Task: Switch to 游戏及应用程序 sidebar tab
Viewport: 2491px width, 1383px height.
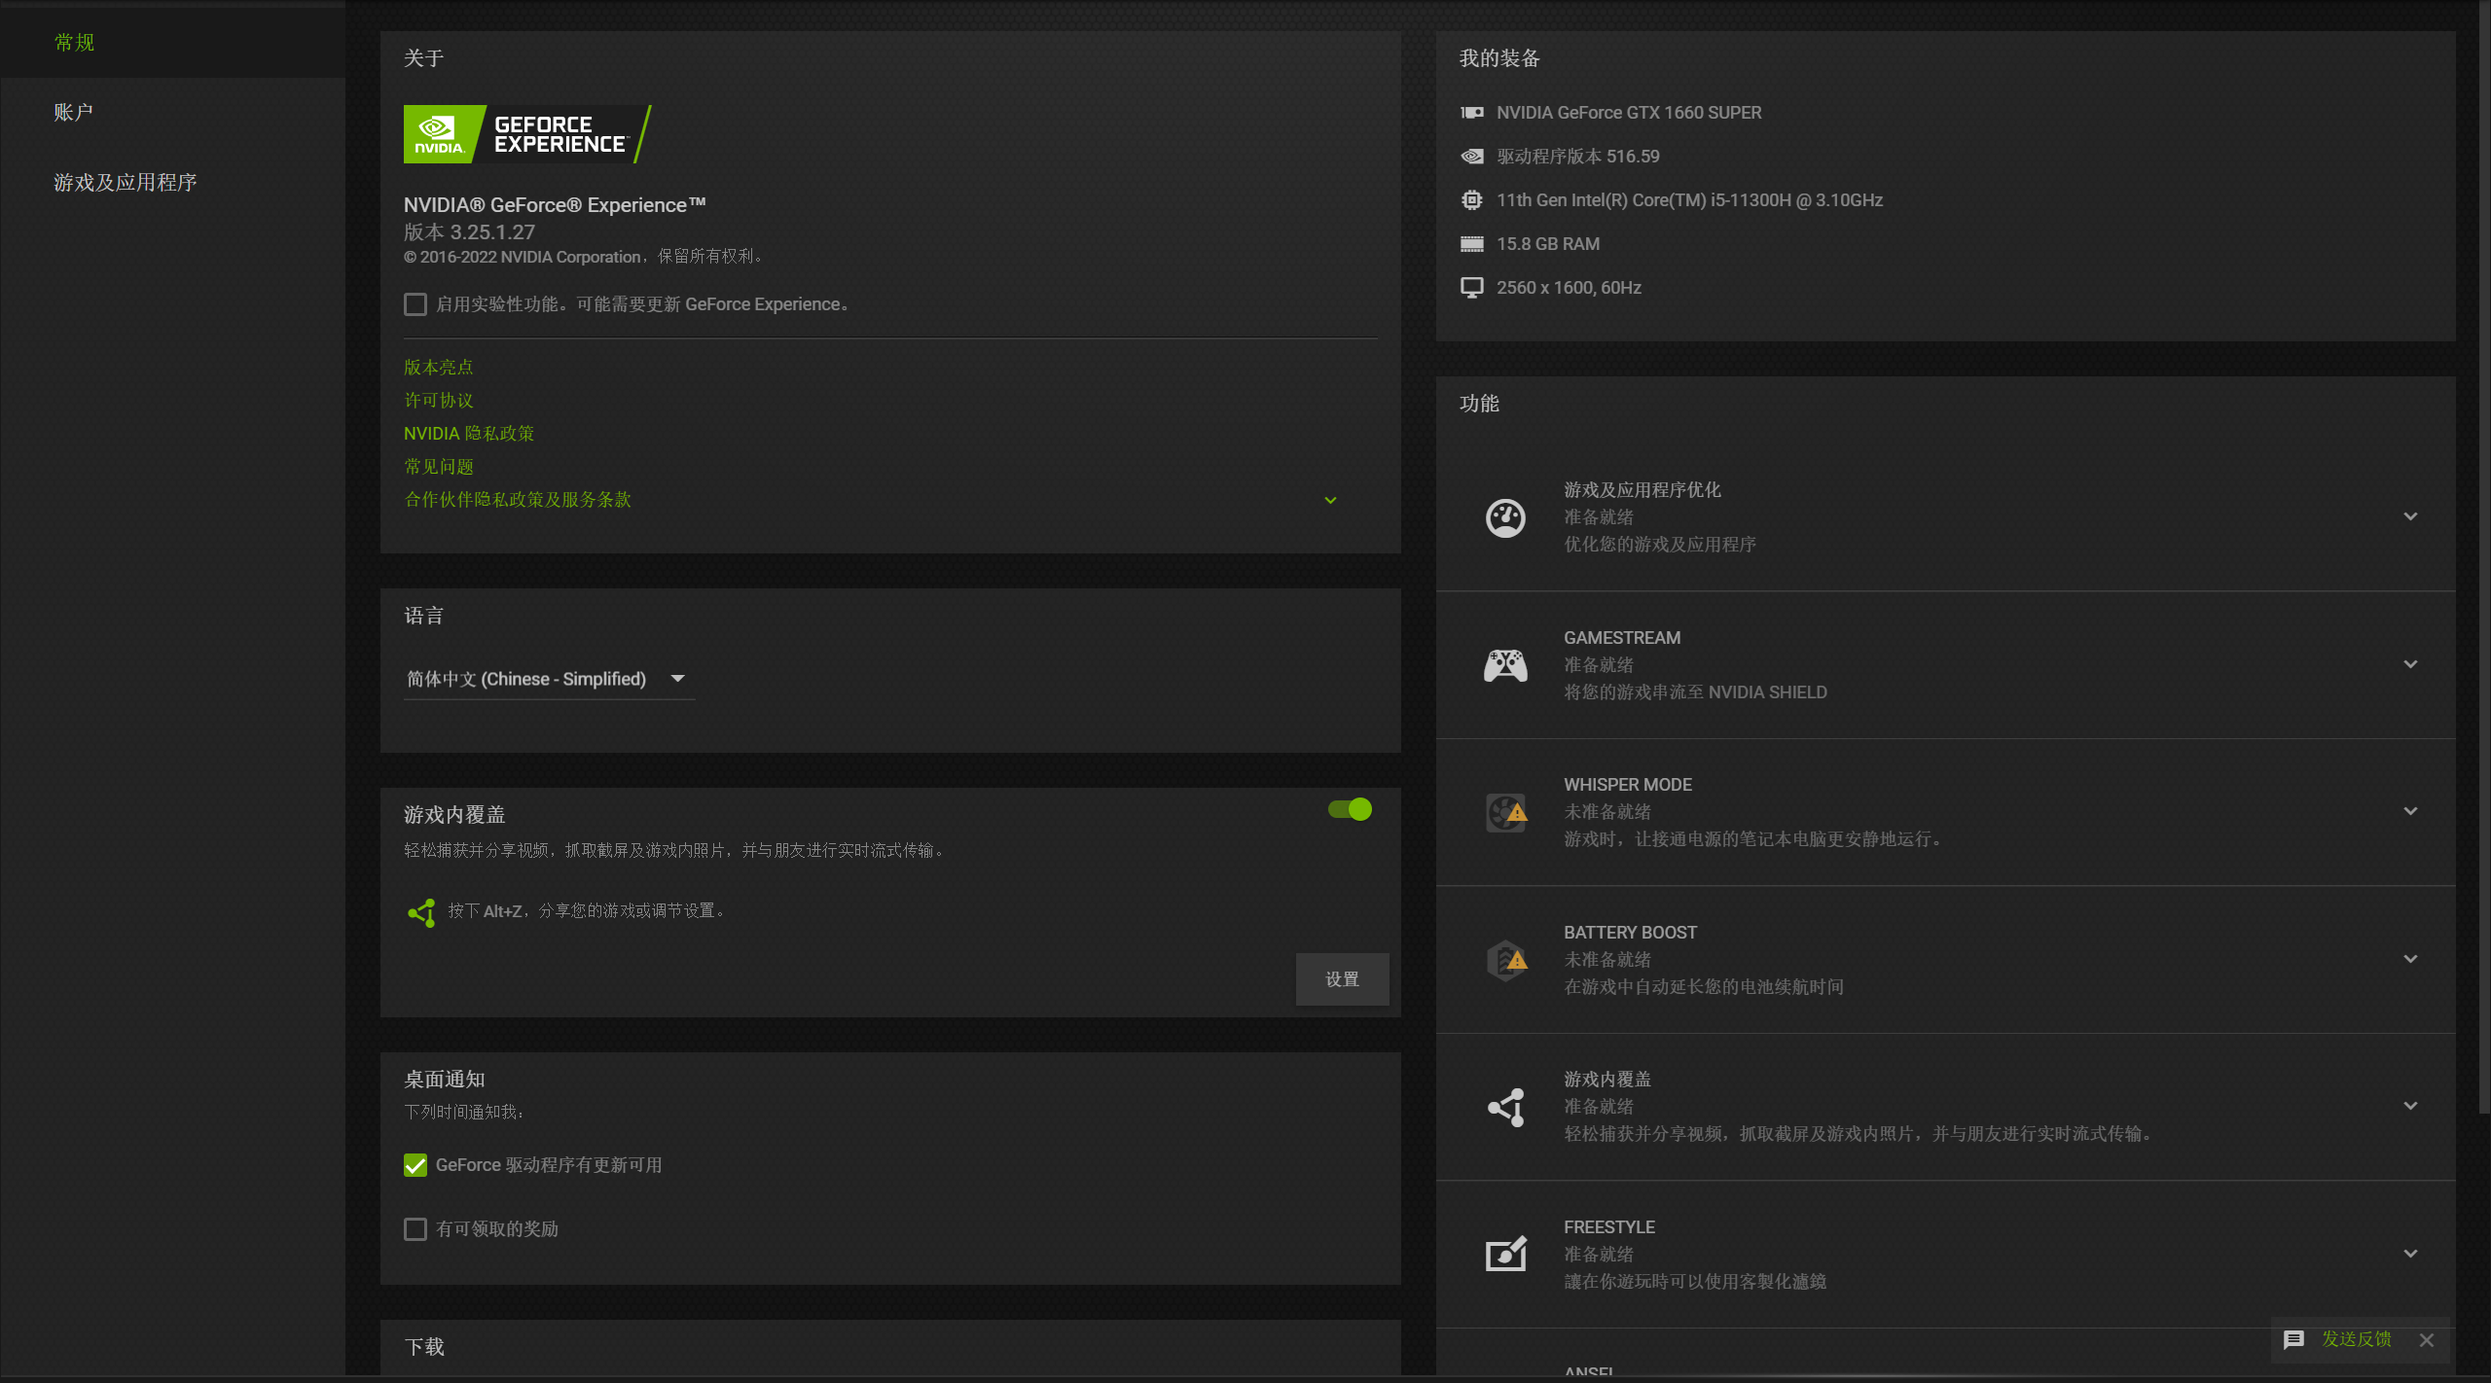Action: 126,182
